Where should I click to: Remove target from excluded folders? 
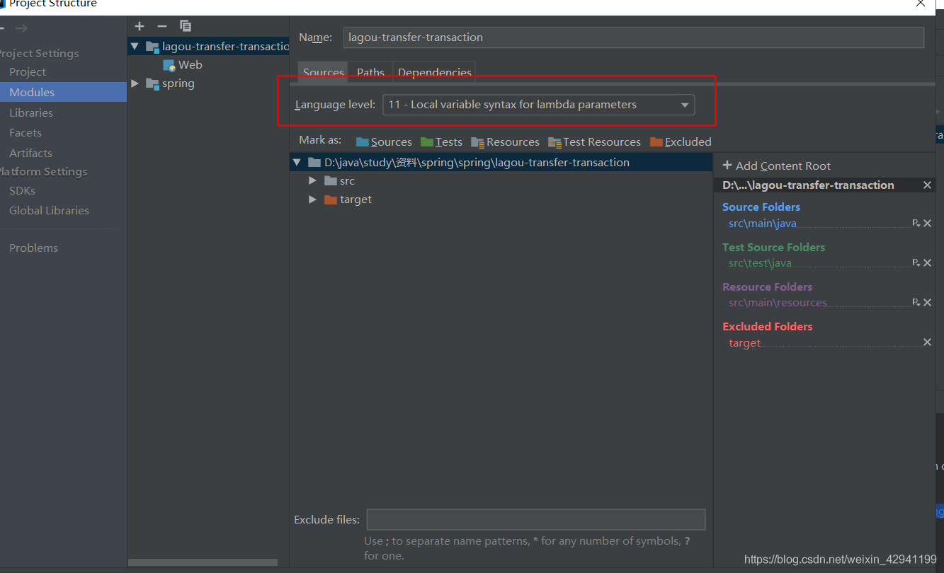click(928, 342)
